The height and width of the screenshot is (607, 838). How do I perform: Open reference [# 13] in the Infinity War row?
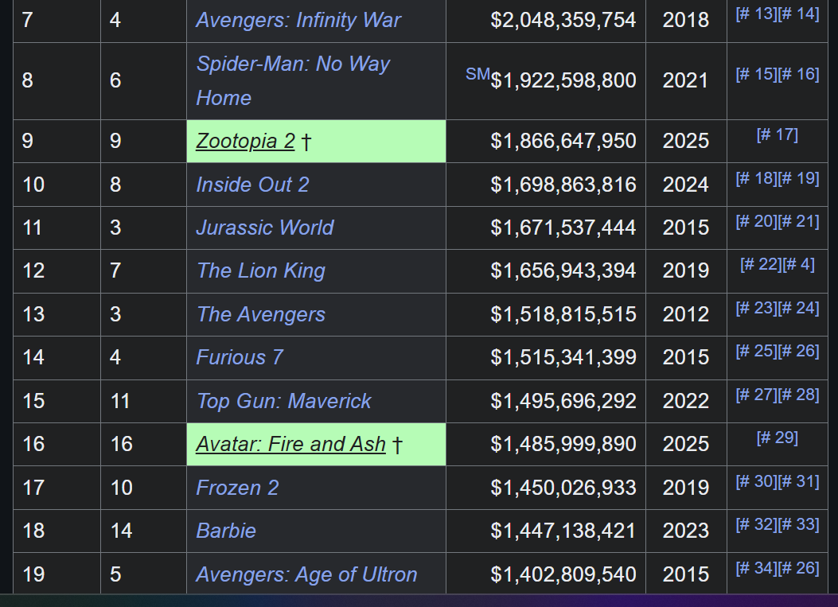pos(756,14)
